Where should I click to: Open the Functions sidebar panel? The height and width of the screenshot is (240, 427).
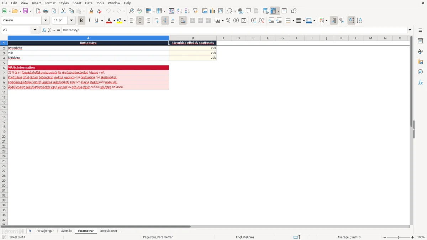(x=420, y=82)
